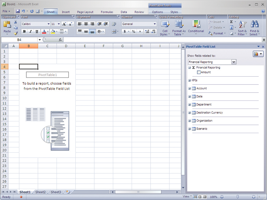Click the Undo arrow icon
The image size is (267, 200).
23,11
